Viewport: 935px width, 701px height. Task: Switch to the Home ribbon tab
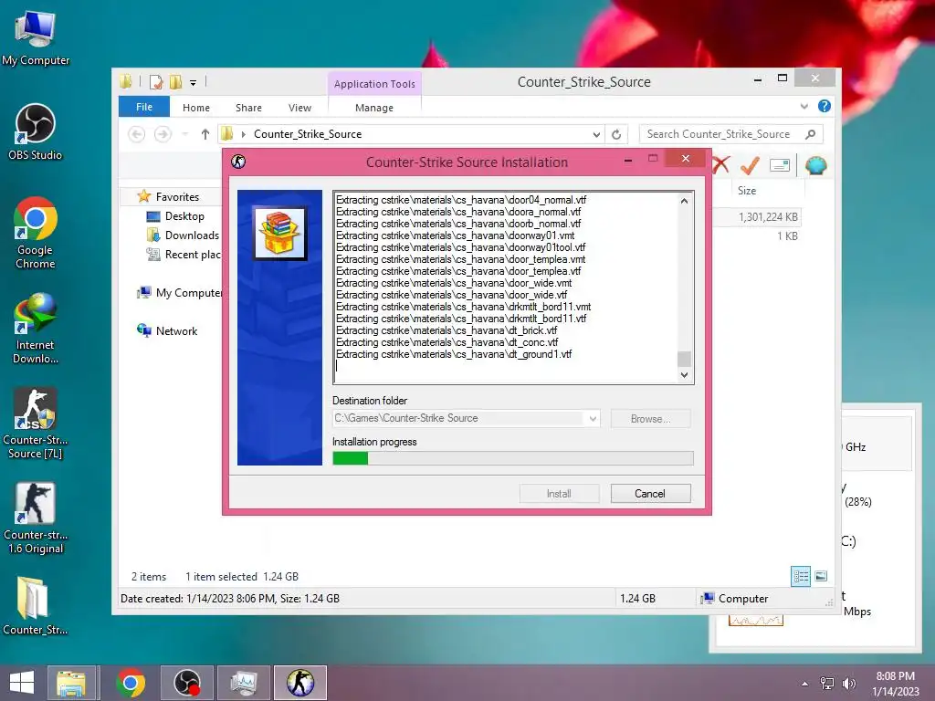tap(196, 108)
